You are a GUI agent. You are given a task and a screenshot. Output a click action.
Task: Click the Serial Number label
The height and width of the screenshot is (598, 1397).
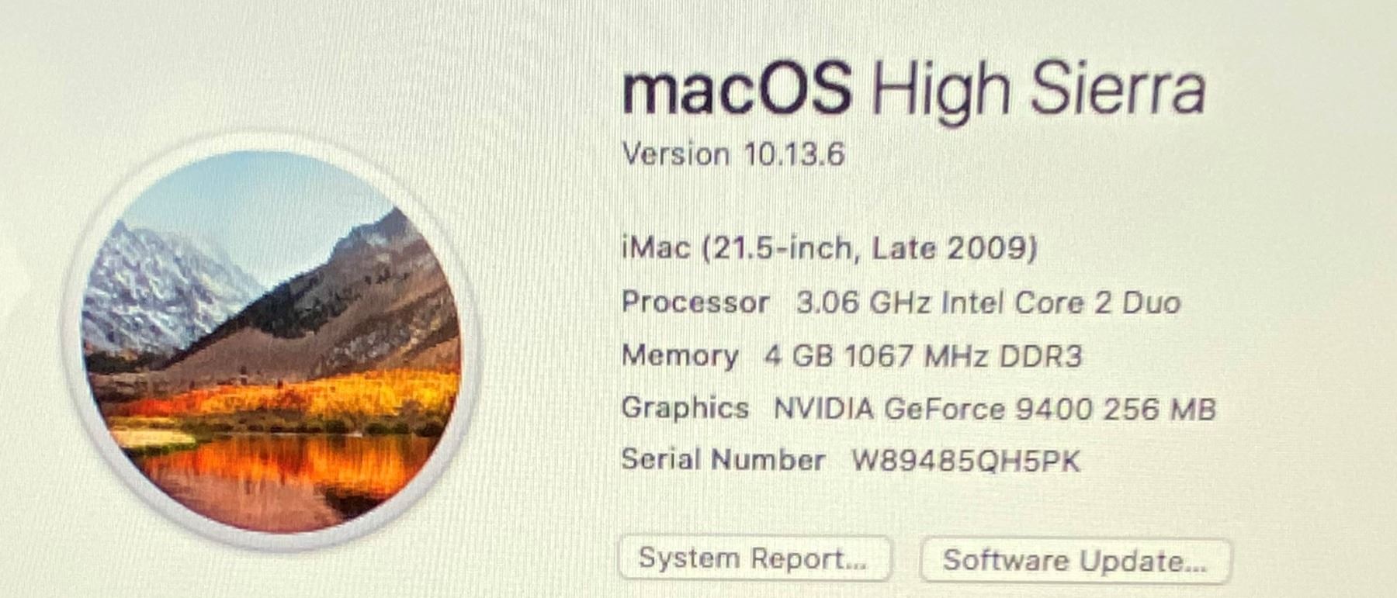(723, 460)
